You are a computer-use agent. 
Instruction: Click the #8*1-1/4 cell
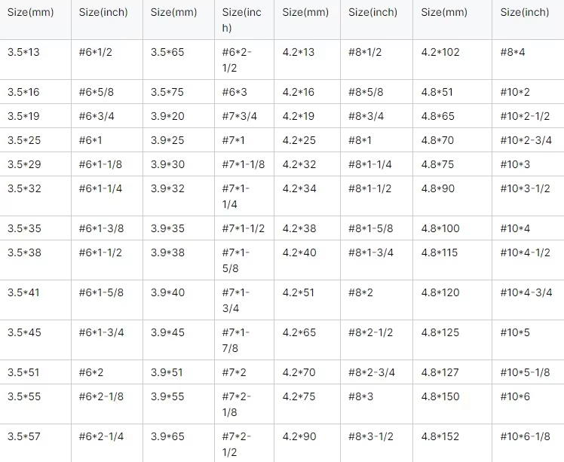[370, 164]
